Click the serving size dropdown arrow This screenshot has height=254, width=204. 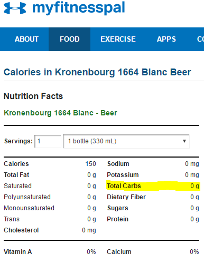[184, 141]
